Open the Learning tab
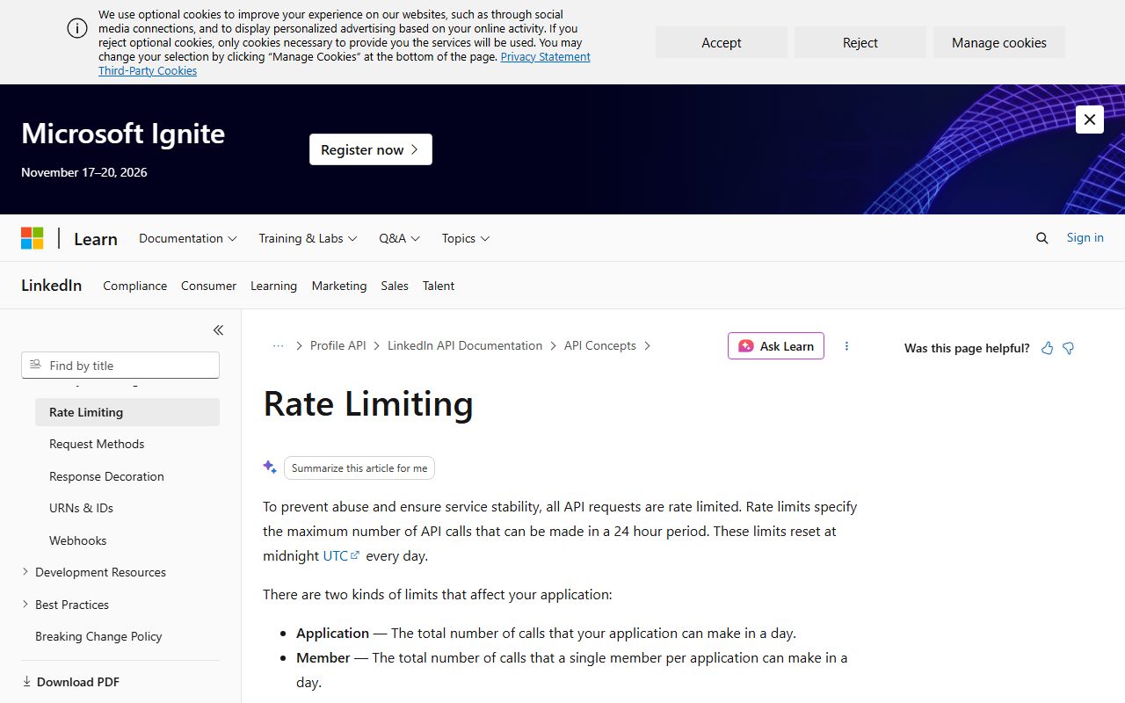Viewport: 1125px width, 703px height. [x=273, y=286]
